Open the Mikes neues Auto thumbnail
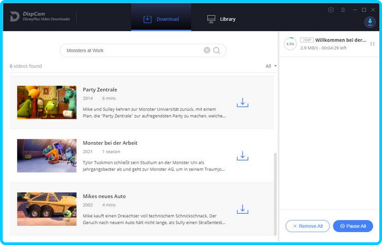The image size is (382, 245). click(x=47, y=209)
